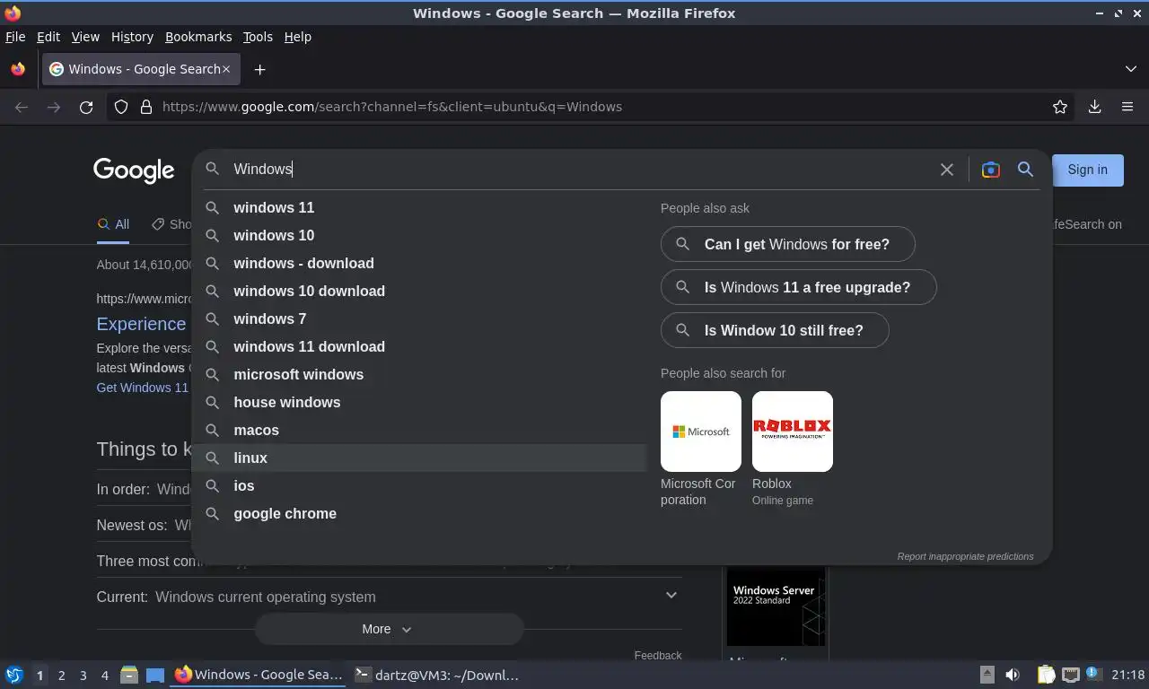This screenshot has height=689, width=1149.
Task: Click Report inappropriate predictions link
Action: [x=965, y=556]
